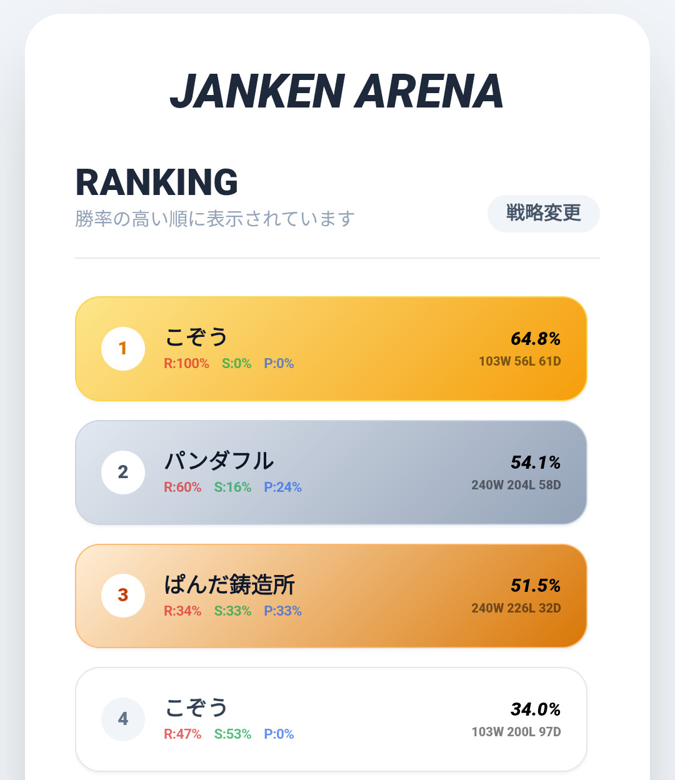Select the ぱんだ鋳造所 player name
The height and width of the screenshot is (780, 675).
point(229,584)
